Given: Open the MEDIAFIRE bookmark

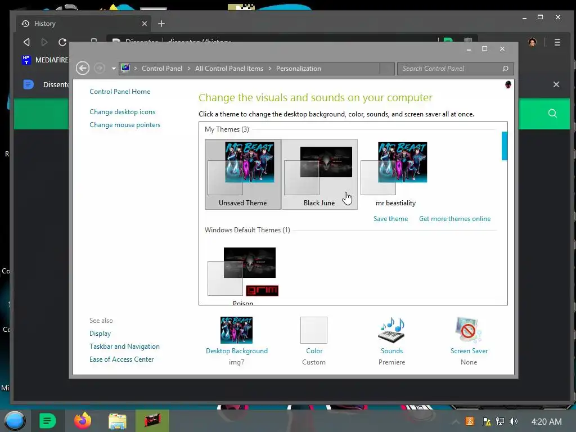Looking at the screenshot, I should click(45, 60).
